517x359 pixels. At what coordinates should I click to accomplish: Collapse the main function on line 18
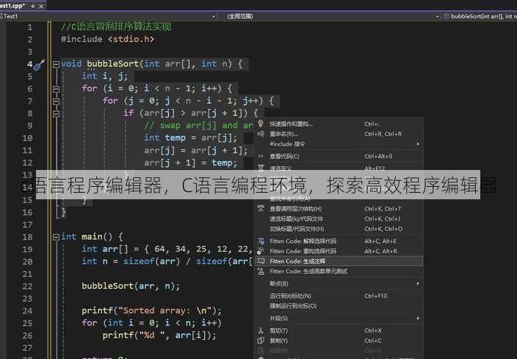(56, 237)
